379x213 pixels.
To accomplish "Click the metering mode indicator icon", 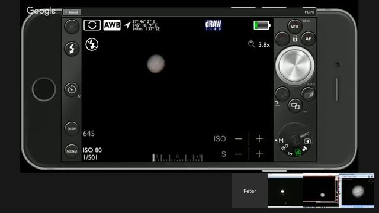I will point(92,25).
